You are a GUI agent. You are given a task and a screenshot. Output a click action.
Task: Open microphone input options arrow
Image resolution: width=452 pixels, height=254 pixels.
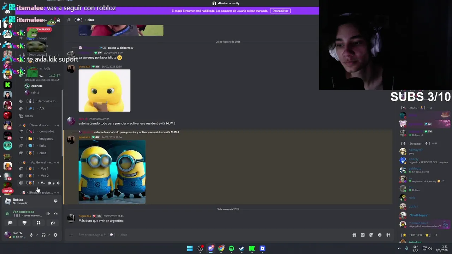(36, 235)
